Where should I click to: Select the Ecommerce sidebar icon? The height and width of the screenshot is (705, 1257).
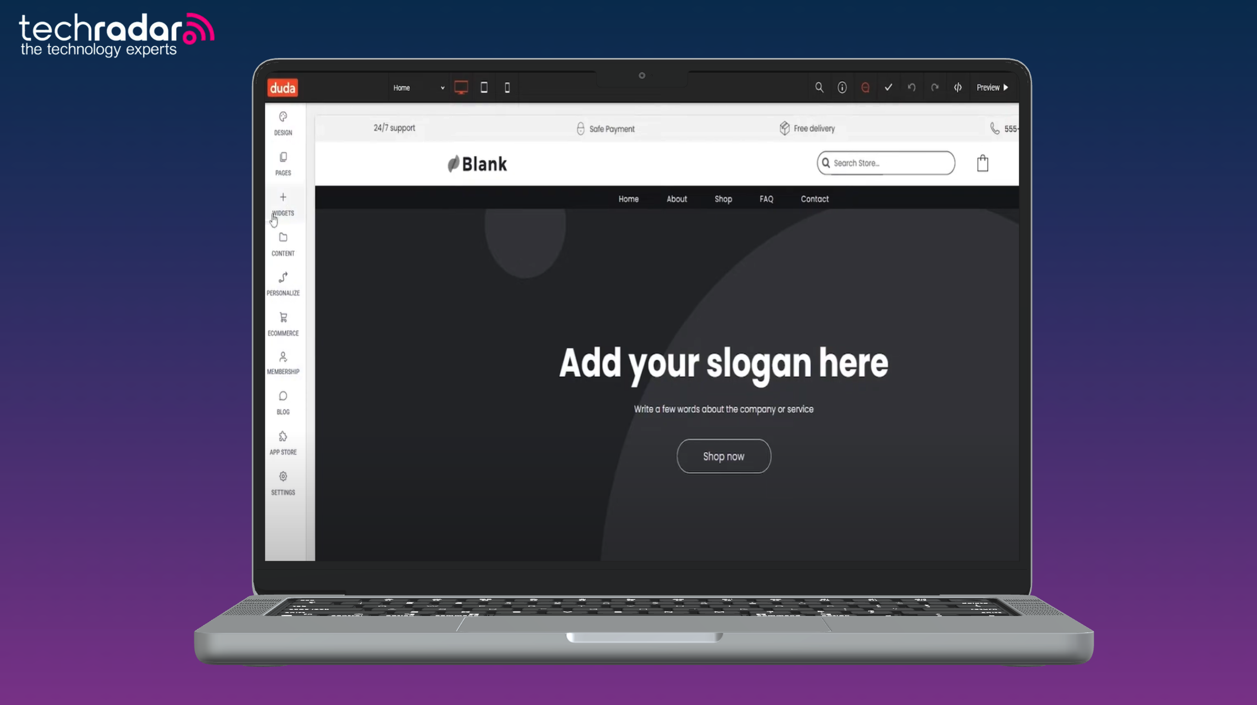282,324
